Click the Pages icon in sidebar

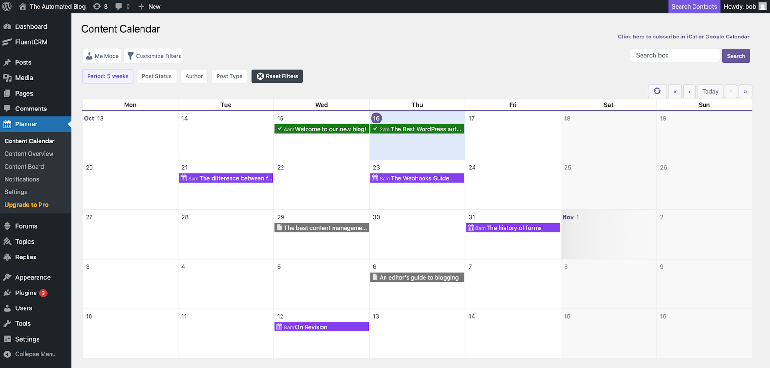(x=7, y=93)
